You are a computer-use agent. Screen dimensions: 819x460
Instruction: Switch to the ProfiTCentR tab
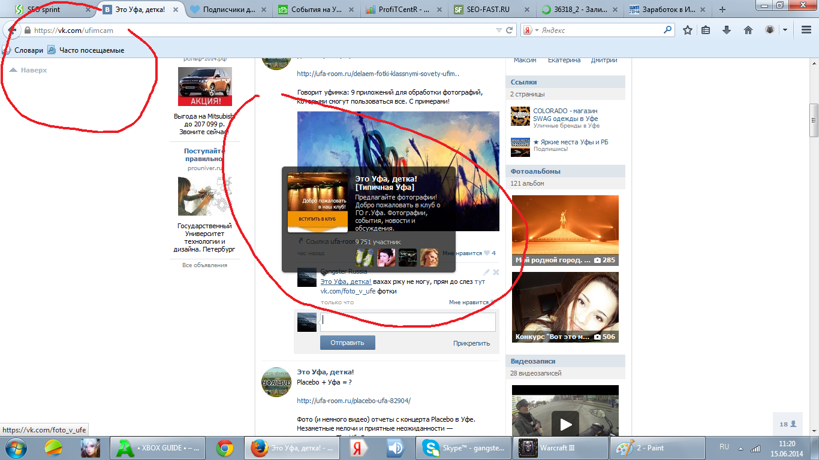[x=405, y=10]
